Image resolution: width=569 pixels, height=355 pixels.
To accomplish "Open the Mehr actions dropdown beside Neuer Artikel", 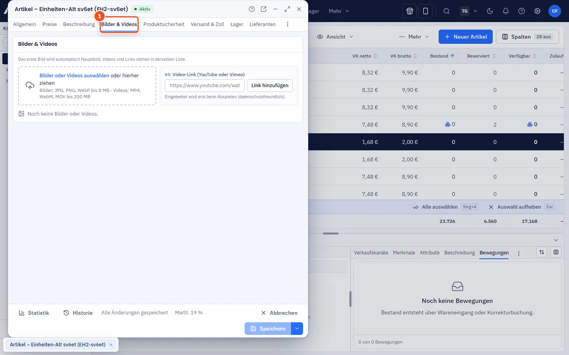I will [414, 37].
